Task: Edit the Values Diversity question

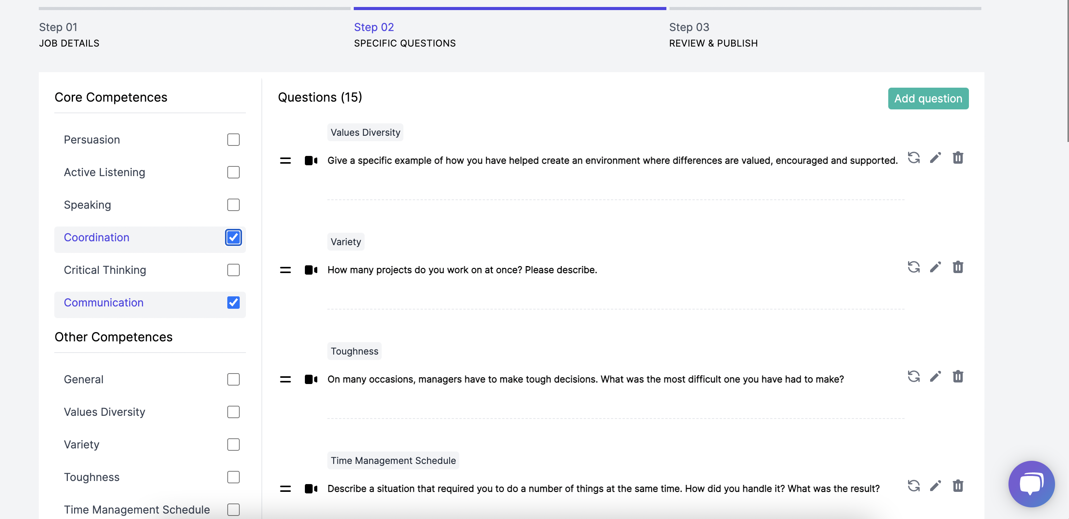Action: pos(936,158)
